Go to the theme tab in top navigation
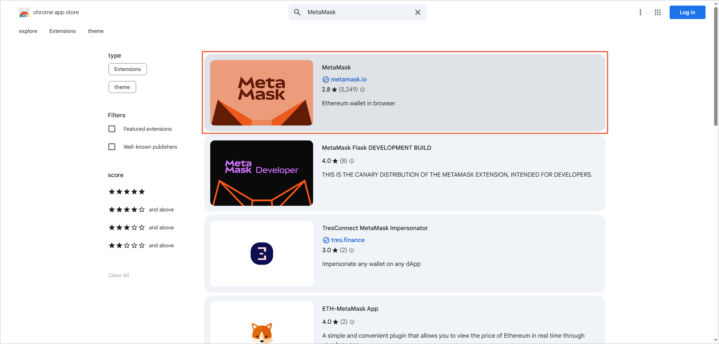719x344 pixels. tap(96, 31)
